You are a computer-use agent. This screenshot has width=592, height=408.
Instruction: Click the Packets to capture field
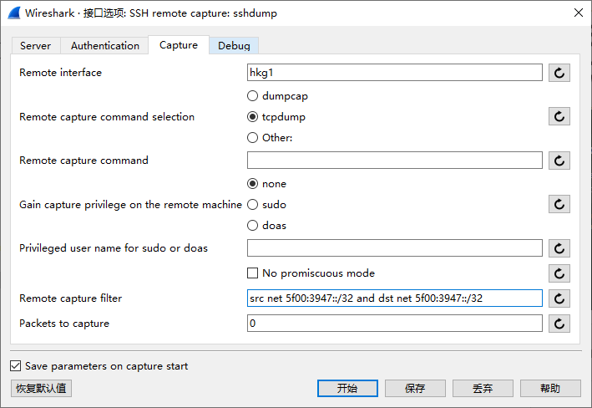point(395,324)
